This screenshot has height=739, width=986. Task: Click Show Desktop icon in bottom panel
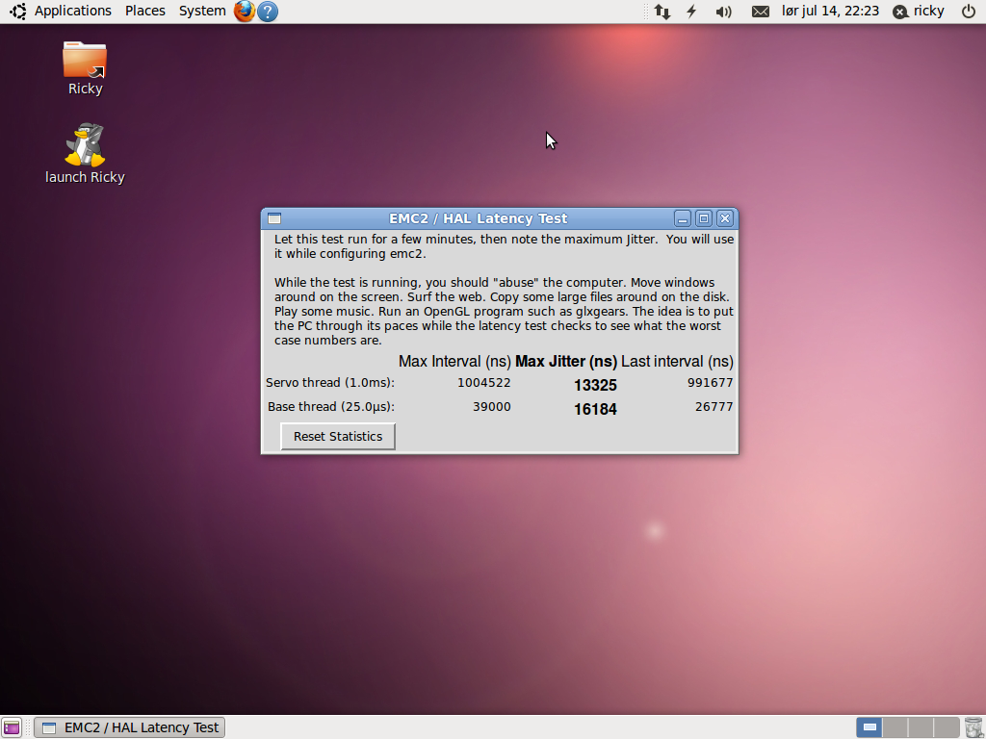coord(12,727)
